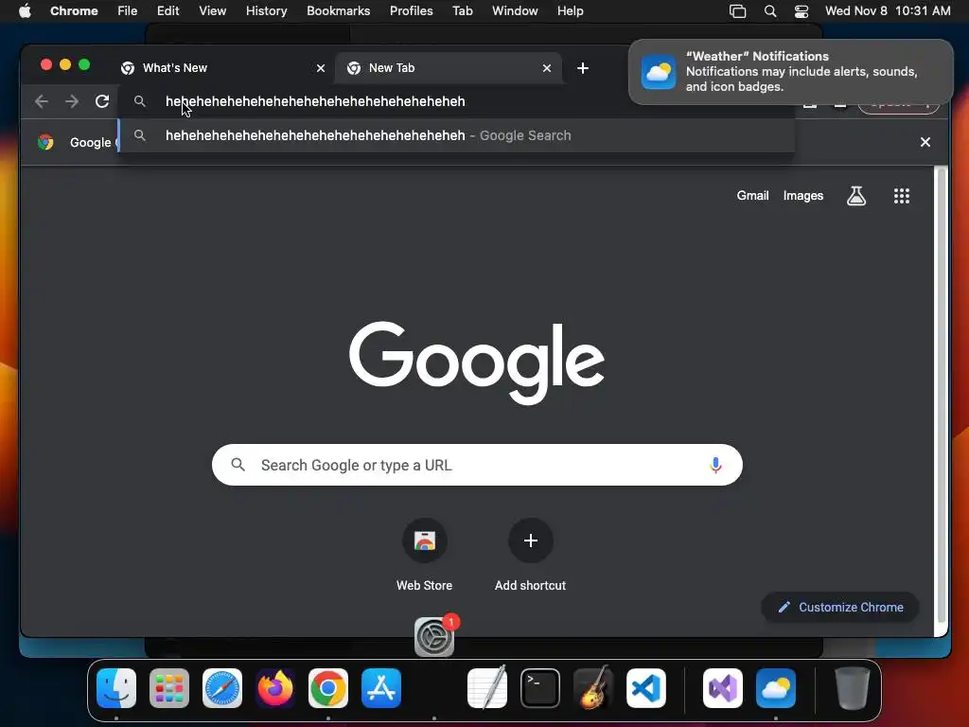Open Weather app from the Dock
Screen dimensions: 969x727
(776, 688)
